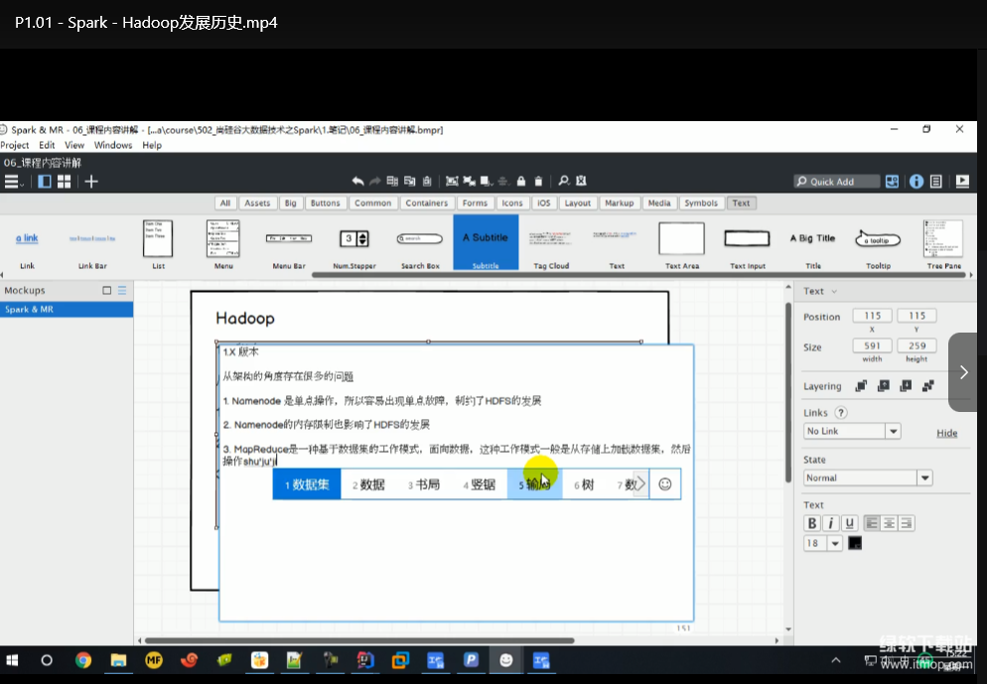Click the Delete trash icon
The height and width of the screenshot is (684, 987).
(x=538, y=182)
